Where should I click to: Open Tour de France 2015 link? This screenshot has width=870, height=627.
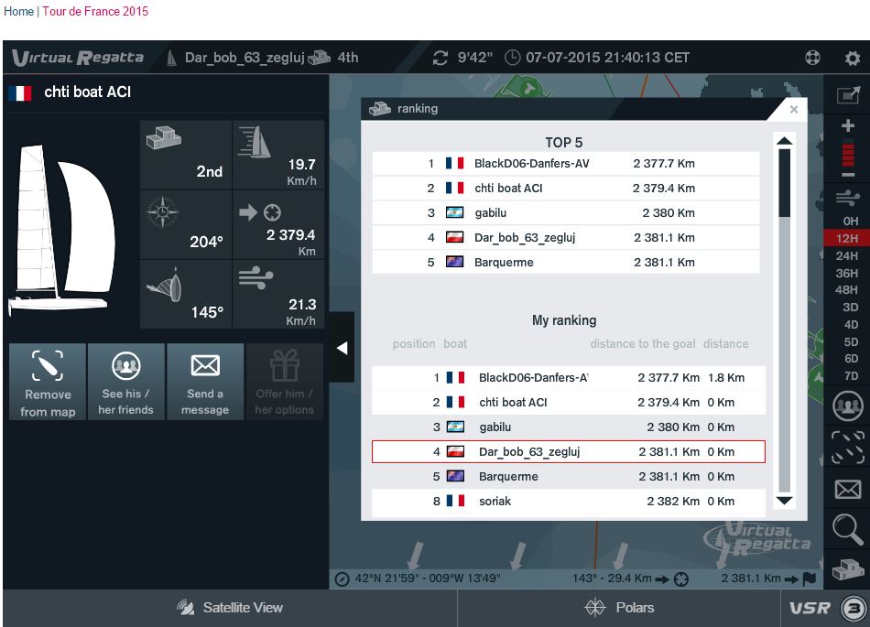[95, 11]
